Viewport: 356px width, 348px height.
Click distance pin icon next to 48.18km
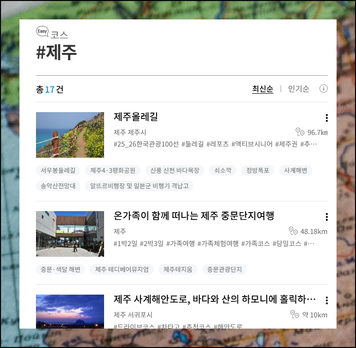(x=293, y=231)
